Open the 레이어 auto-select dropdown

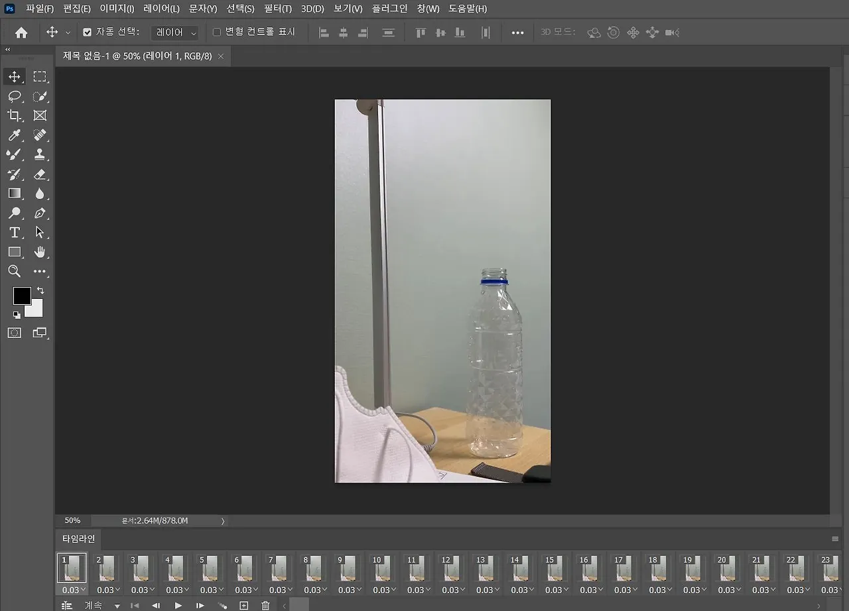(x=175, y=32)
